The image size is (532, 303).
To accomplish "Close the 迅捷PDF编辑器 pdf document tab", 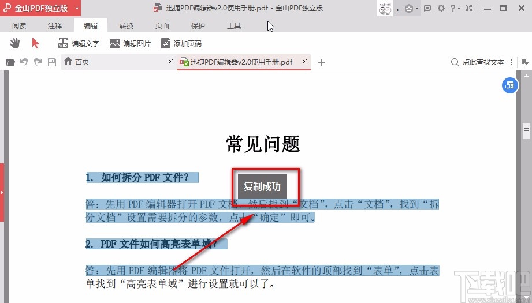I will coord(304,61).
